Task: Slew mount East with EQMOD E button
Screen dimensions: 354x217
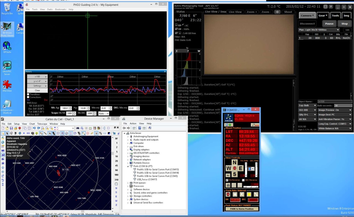Action: 241,168
